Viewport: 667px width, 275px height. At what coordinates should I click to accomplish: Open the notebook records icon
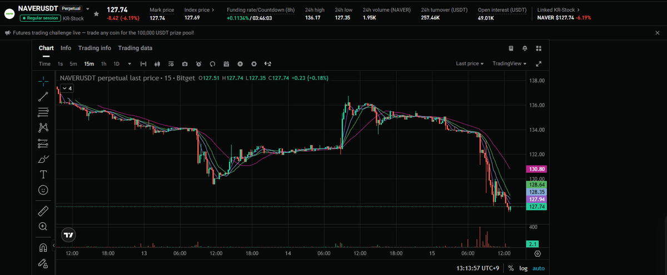coord(511,48)
